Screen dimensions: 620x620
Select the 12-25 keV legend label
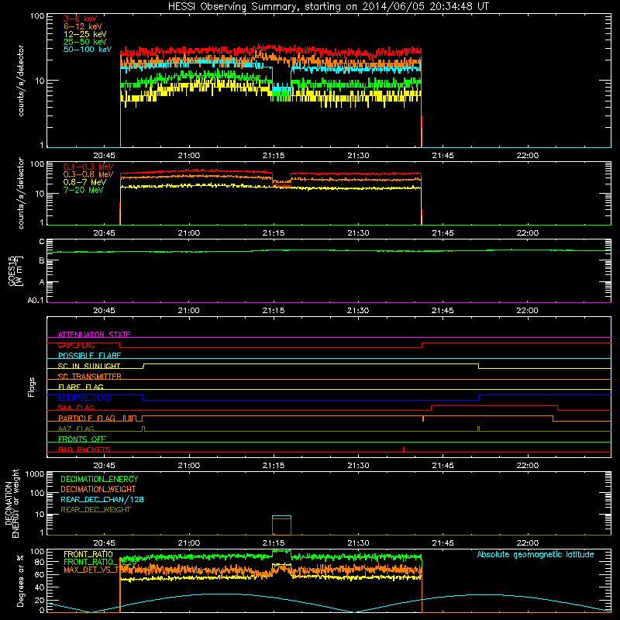tap(85, 34)
